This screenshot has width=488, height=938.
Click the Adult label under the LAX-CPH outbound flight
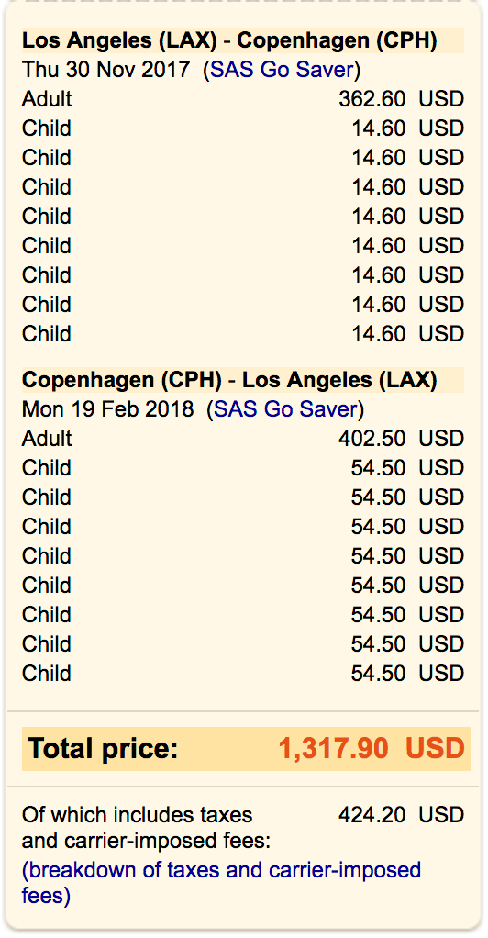pyautogui.click(x=47, y=99)
